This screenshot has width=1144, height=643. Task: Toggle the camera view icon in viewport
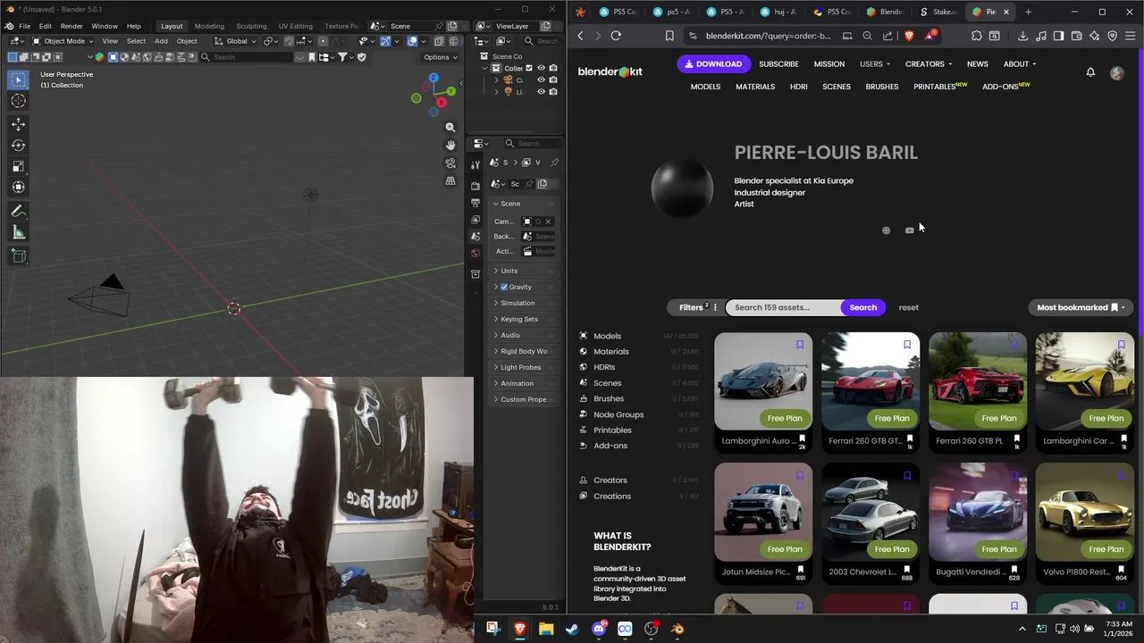coord(450,163)
